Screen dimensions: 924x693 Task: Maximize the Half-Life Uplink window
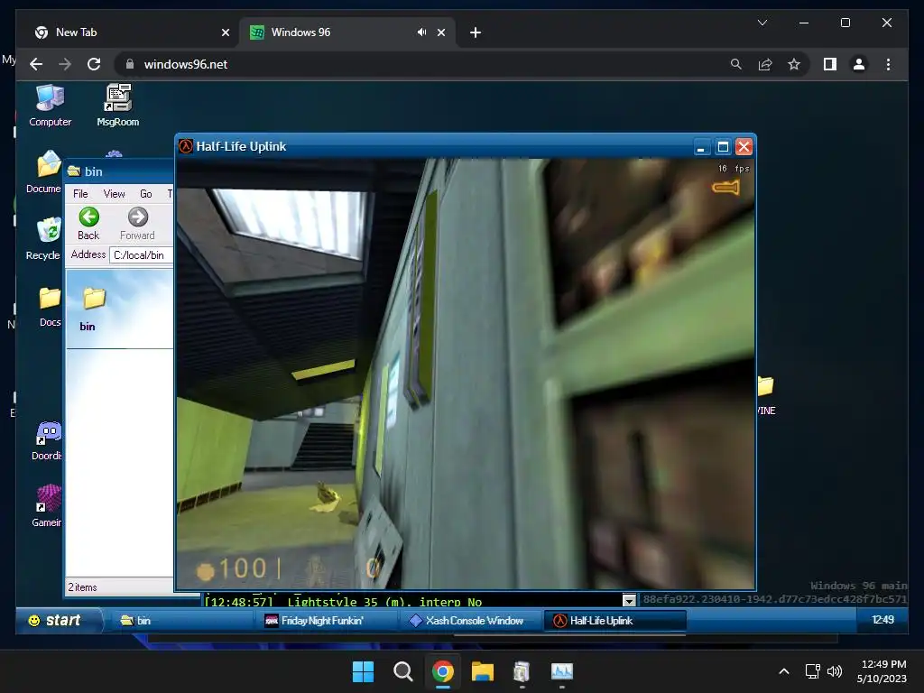click(x=723, y=147)
